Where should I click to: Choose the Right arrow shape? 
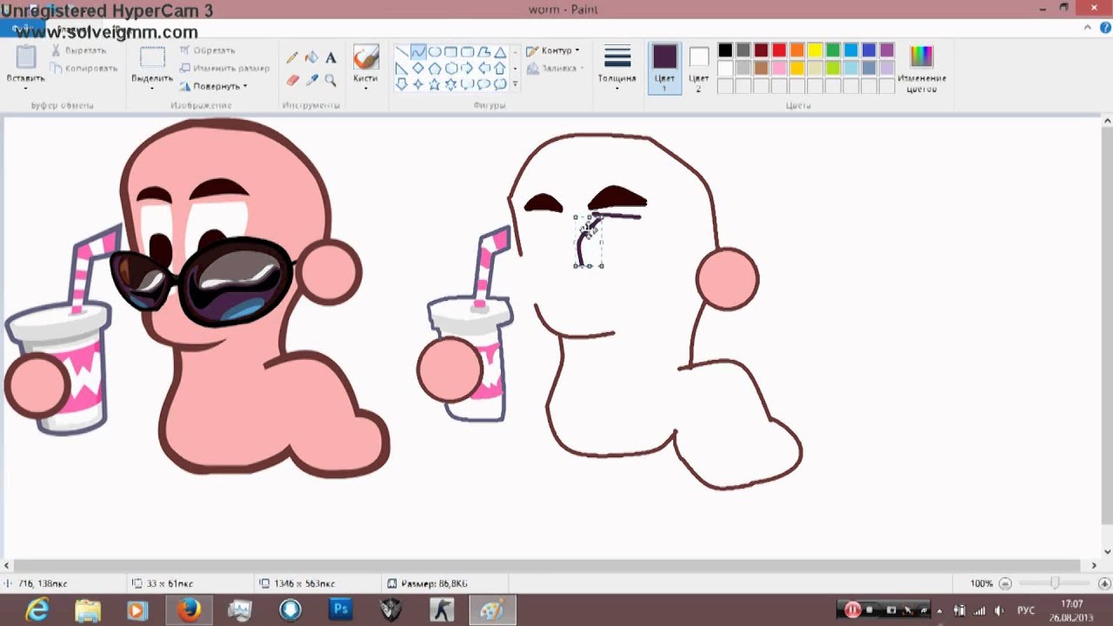468,69
